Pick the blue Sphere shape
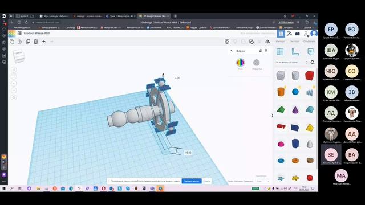Viewport: 365px width, 205px height. tap(295, 92)
